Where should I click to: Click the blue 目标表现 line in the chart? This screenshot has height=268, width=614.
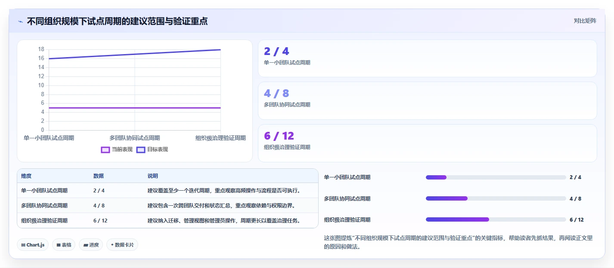[135, 54]
